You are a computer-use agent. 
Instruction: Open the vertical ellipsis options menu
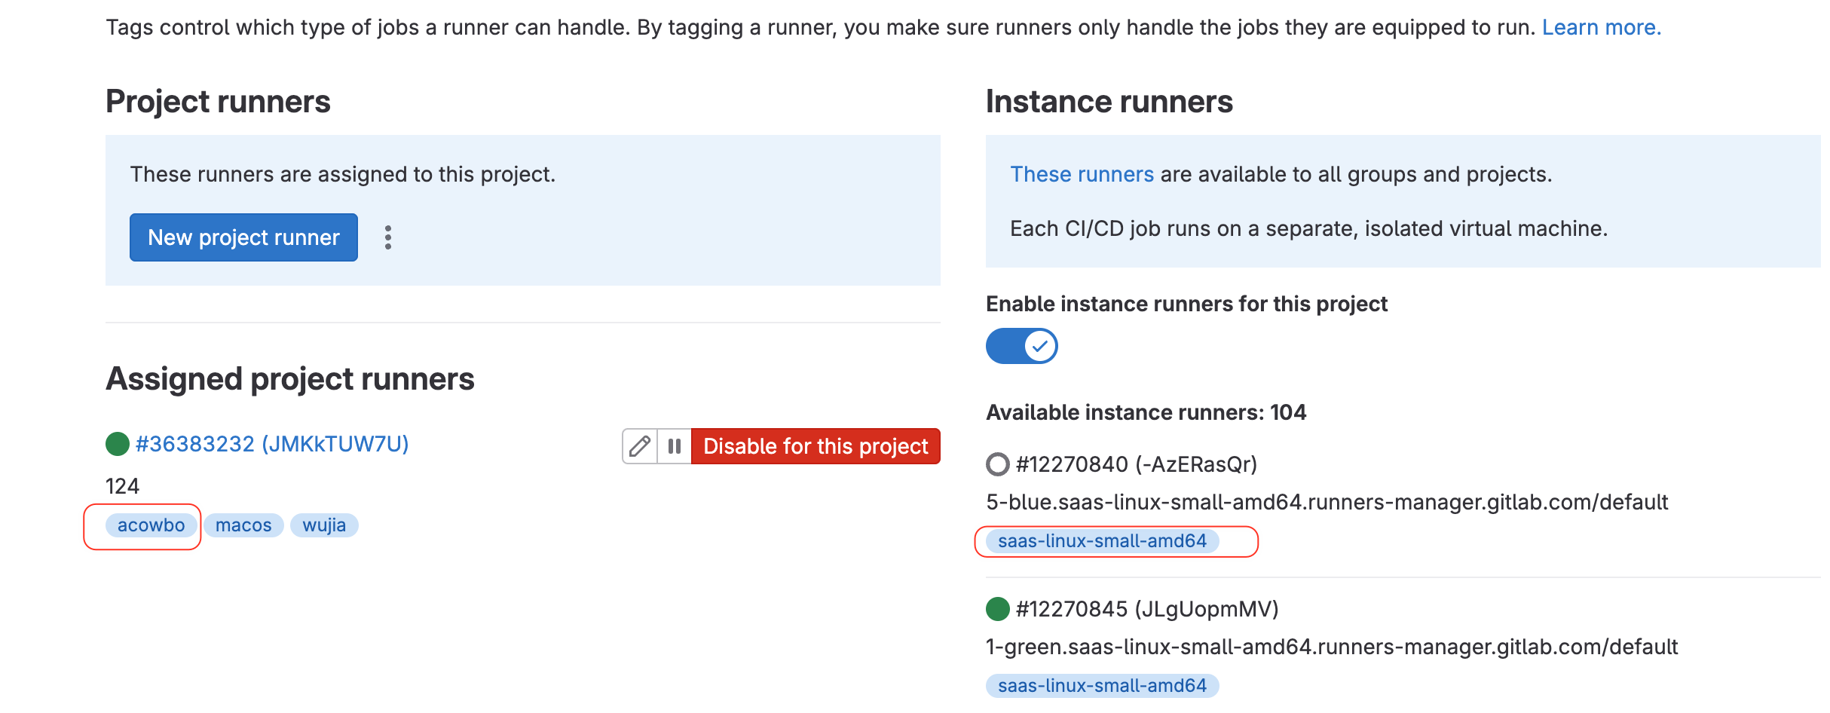coord(388,237)
